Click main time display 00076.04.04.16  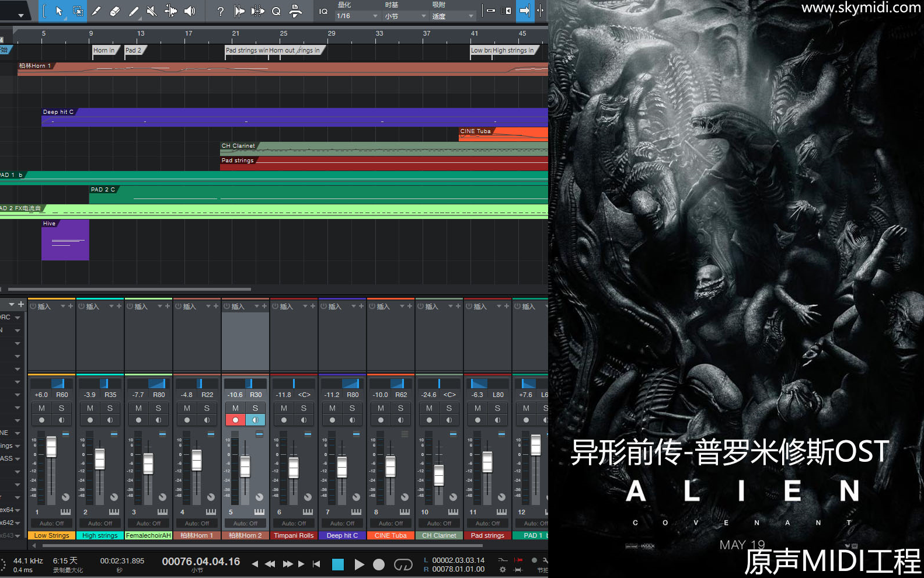point(201,562)
